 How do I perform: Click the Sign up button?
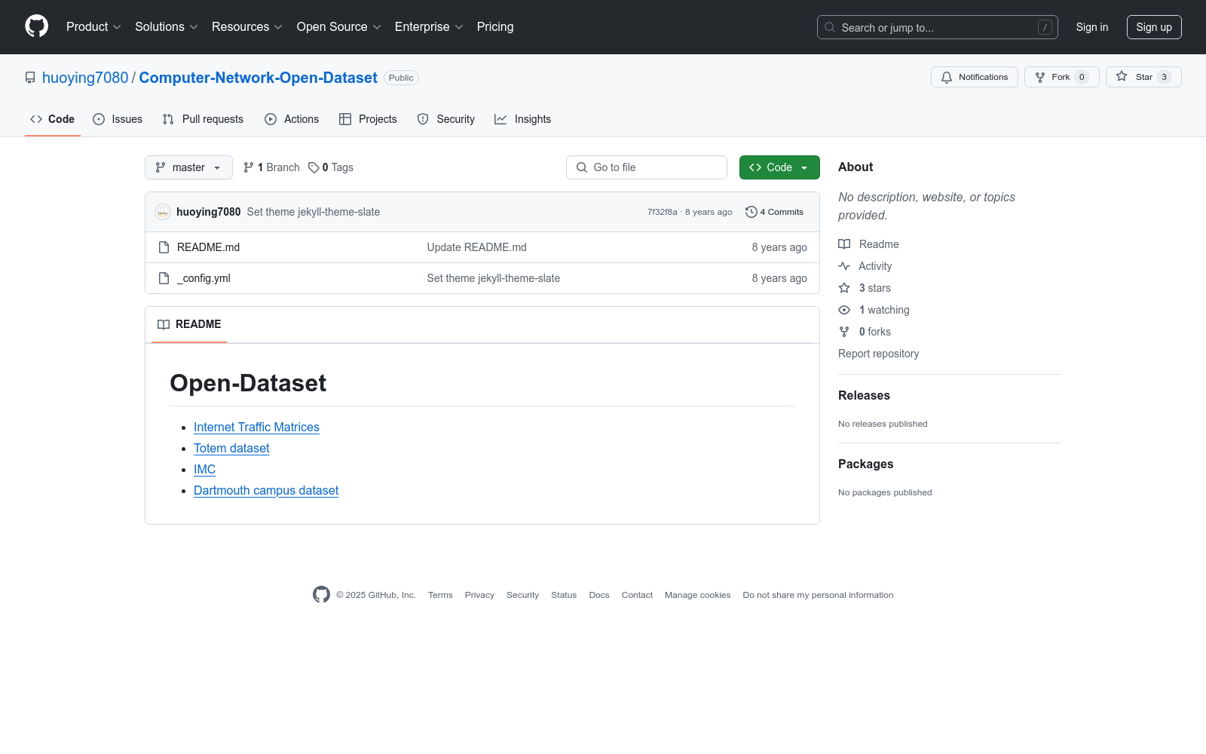coord(1154,27)
